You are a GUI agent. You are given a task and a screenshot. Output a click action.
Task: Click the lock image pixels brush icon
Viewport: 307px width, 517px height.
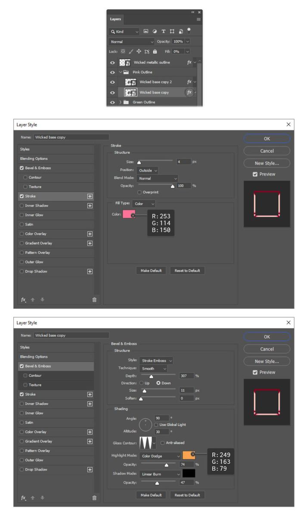tap(130, 51)
